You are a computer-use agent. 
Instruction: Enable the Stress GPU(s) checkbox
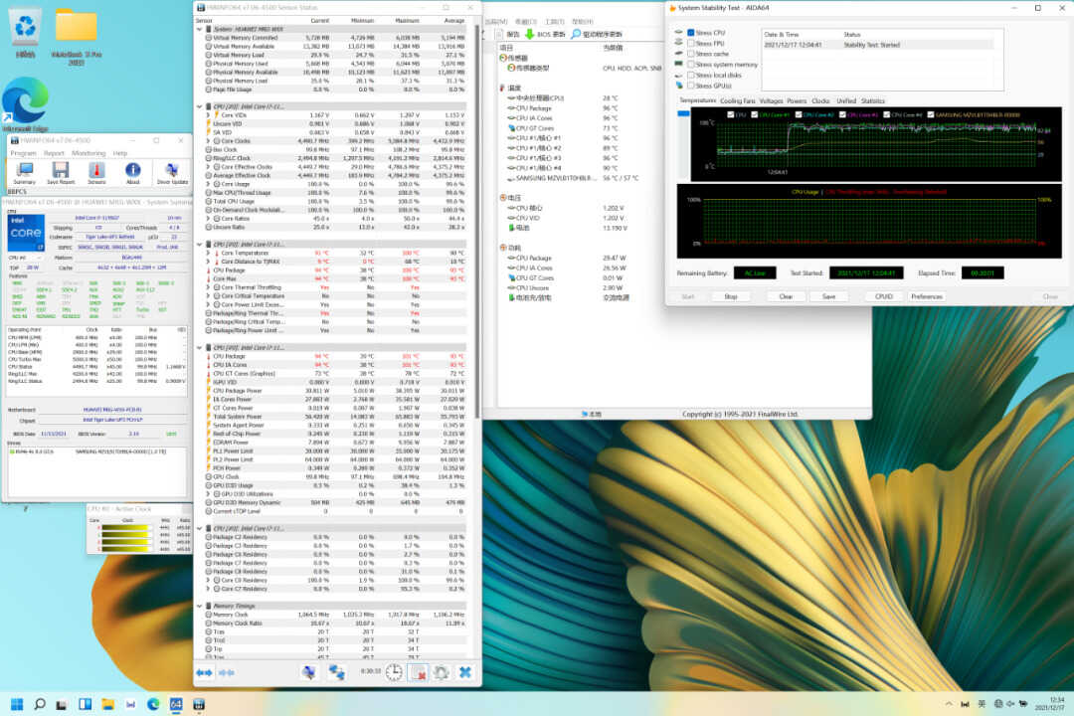[x=691, y=86]
